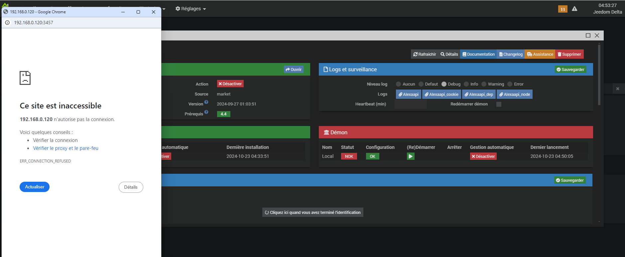Open the Réglages dropdown menu
The width and height of the screenshot is (625, 257).
point(191,9)
